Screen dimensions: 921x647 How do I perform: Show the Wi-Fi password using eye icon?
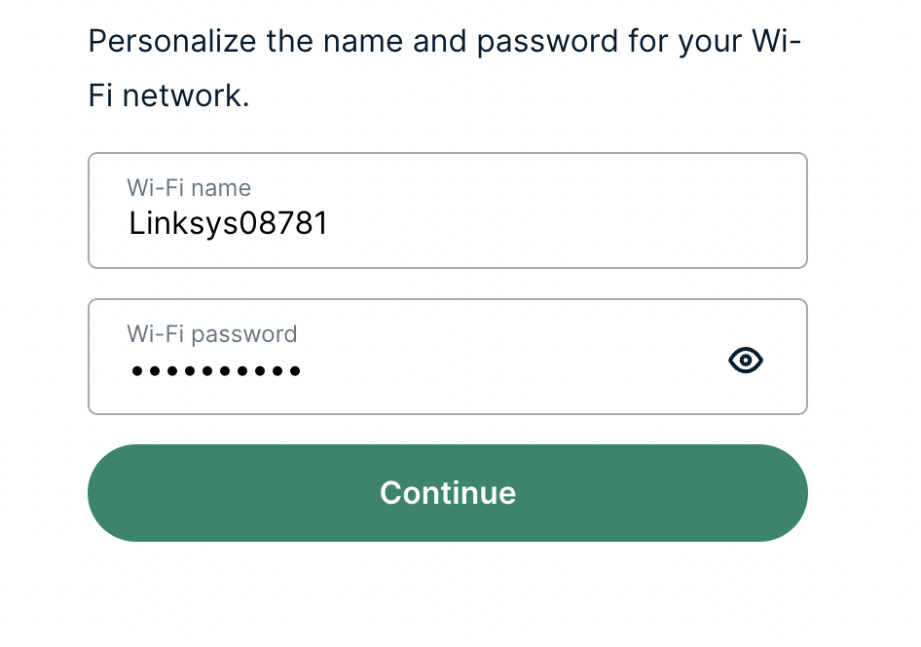click(x=746, y=360)
